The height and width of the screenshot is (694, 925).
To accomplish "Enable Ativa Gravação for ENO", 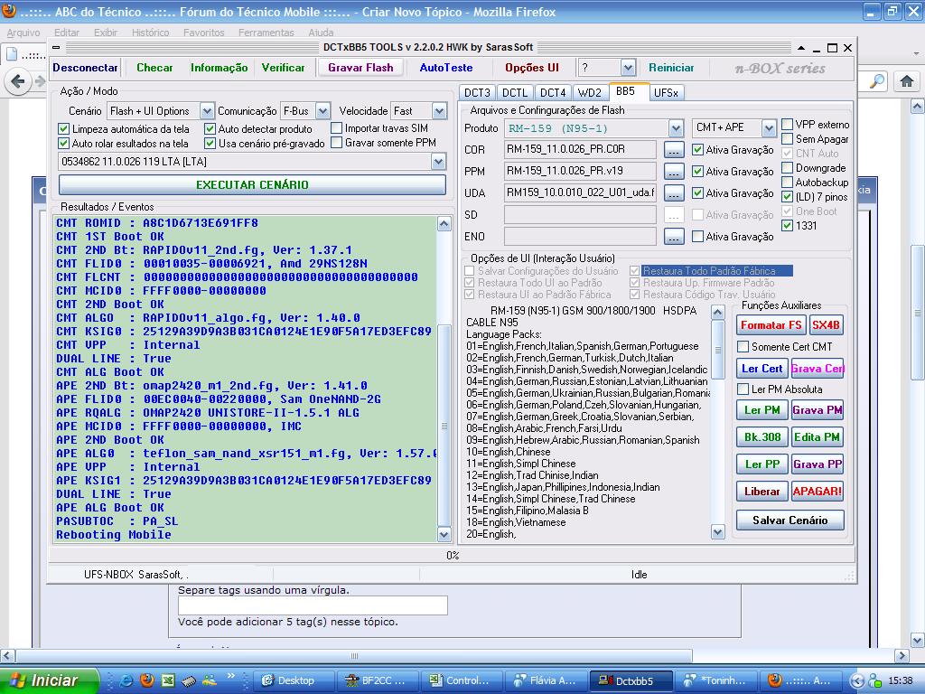I will click(x=697, y=237).
